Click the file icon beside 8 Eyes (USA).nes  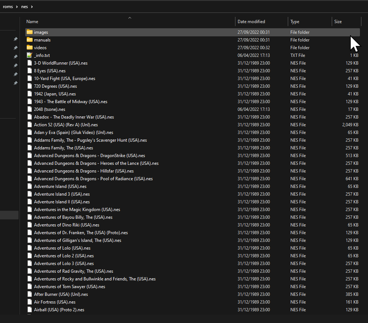(x=30, y=70)
